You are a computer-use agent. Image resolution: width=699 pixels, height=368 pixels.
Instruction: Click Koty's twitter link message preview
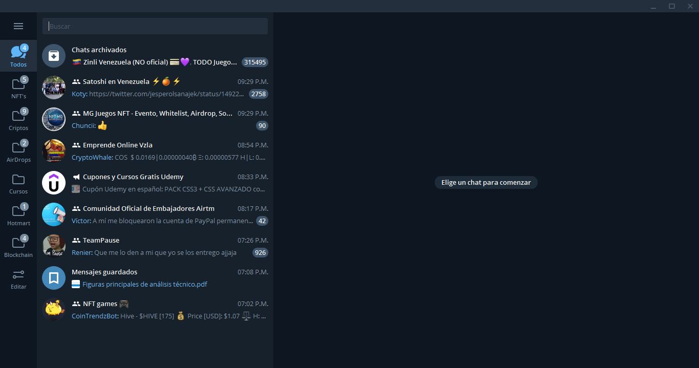158,94
